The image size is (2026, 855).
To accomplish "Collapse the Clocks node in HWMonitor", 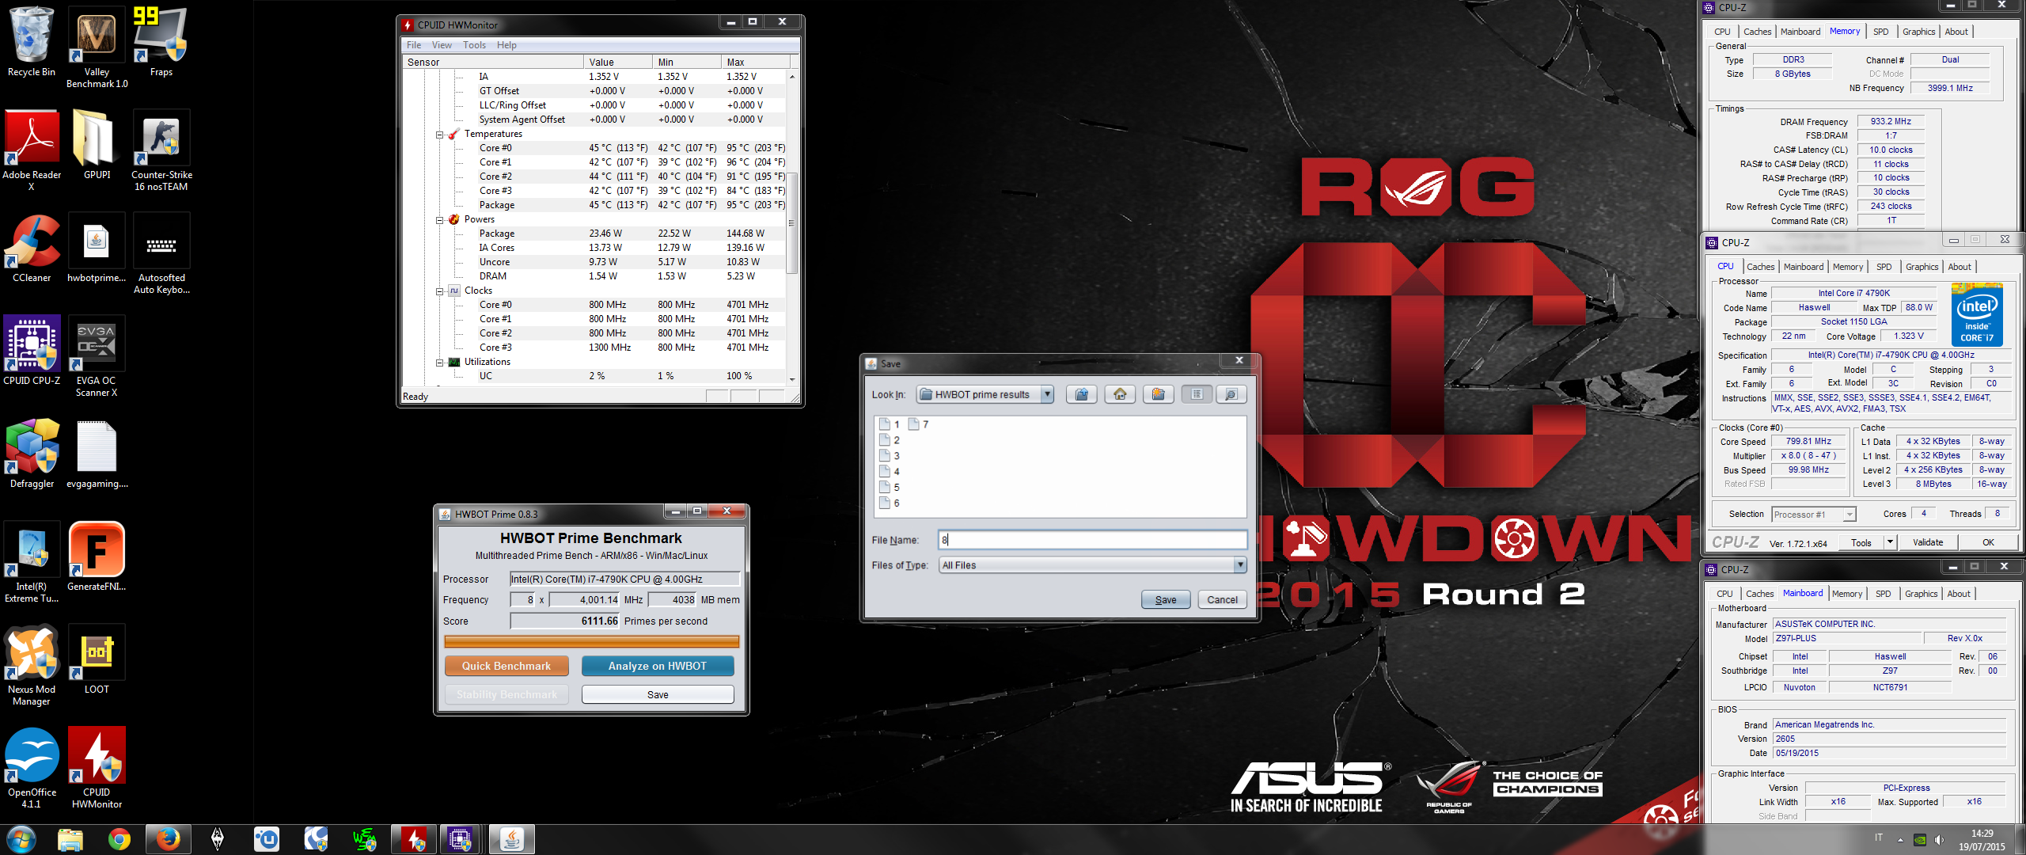I will click(440, 291).
